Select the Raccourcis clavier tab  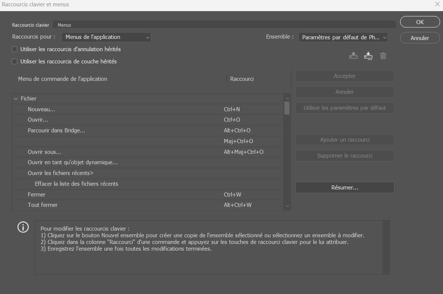coord(30,25)
